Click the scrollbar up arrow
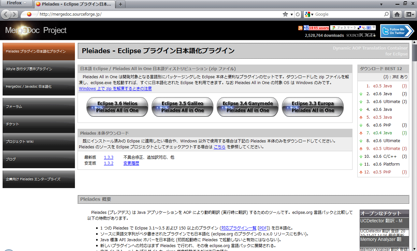Image resolution: width=417 pixels, height=251 pixels. click(x=414, y=42)
